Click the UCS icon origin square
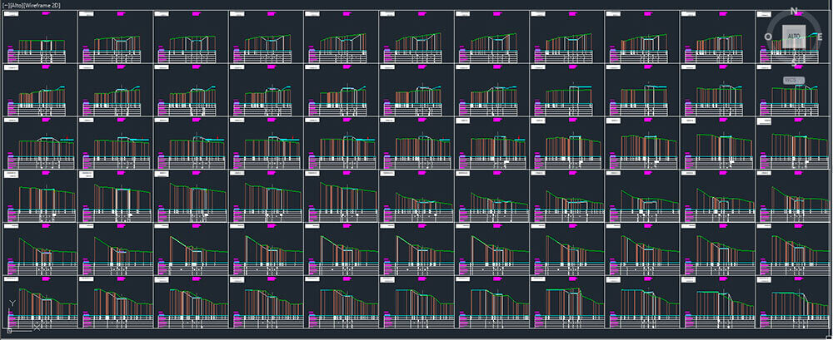This screenshot has width=833, height=340. [x=10, y=330]
